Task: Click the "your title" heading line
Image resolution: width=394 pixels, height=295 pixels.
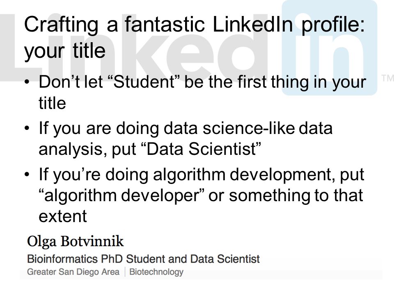Action: (x=64, y=51)
